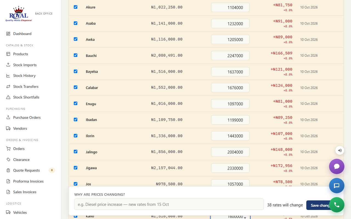Viewport: 351px width, 219px height.
Task: Uncheck the Ilorin row checkbox
Action: [75, 136]
